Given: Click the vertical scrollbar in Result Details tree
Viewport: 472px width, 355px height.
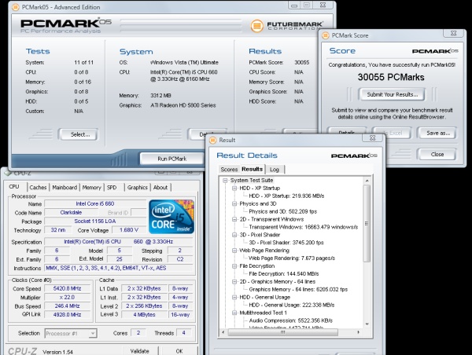Looking at the screenshot, I should (x=367, y=223).
